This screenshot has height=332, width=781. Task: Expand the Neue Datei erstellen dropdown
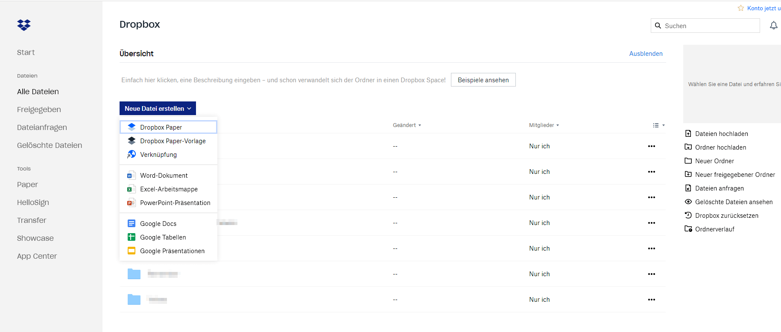158,108
